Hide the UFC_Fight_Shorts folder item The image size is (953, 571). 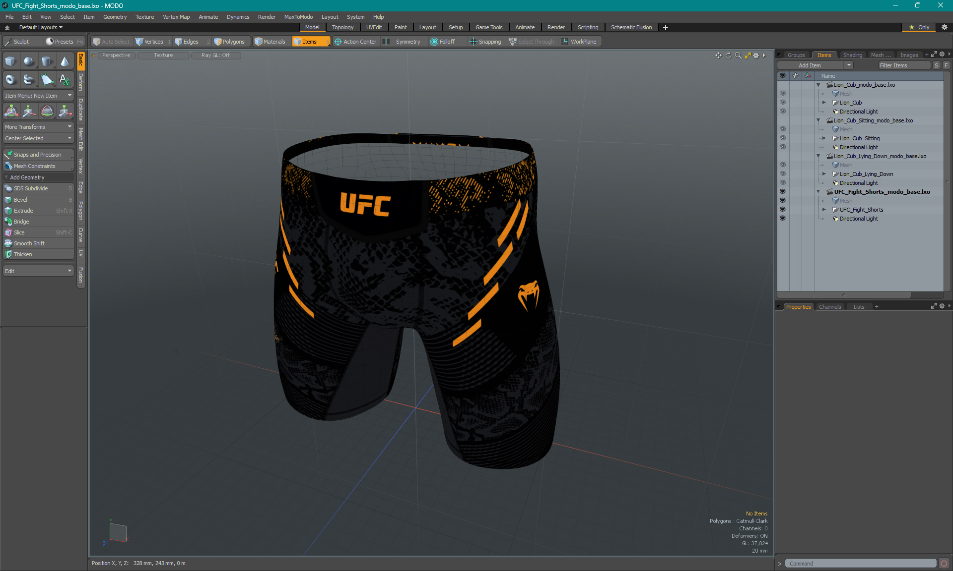click(783, 210)
